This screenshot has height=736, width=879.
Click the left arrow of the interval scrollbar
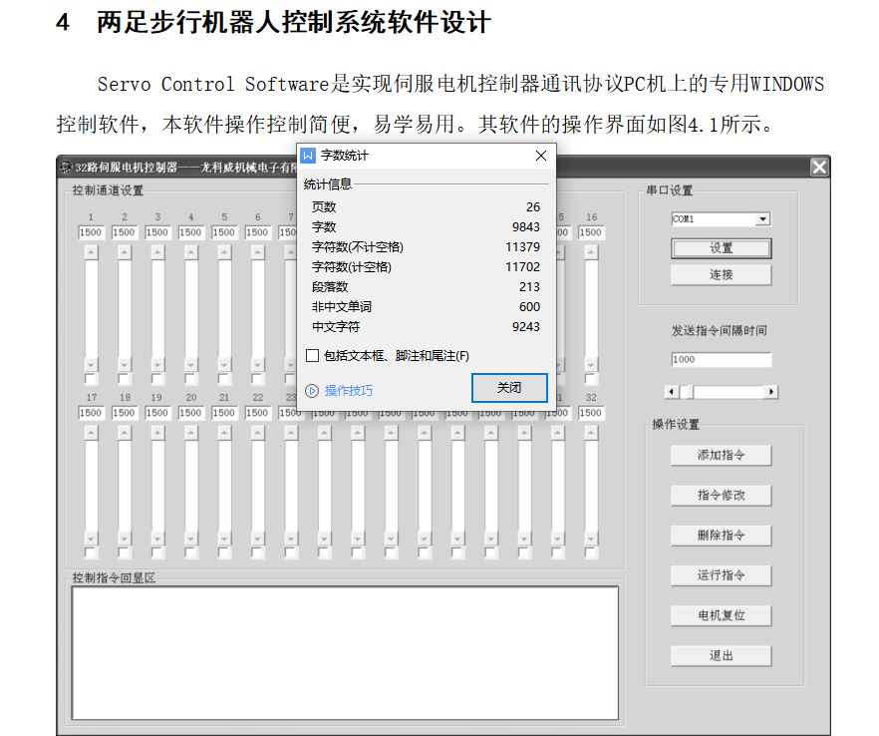(x=672, y=392)
